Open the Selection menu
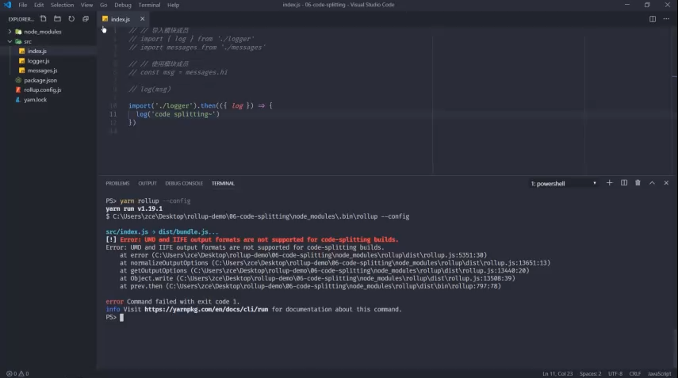The width and height of the screenshot is (678, 378). (x=63, y=5)
